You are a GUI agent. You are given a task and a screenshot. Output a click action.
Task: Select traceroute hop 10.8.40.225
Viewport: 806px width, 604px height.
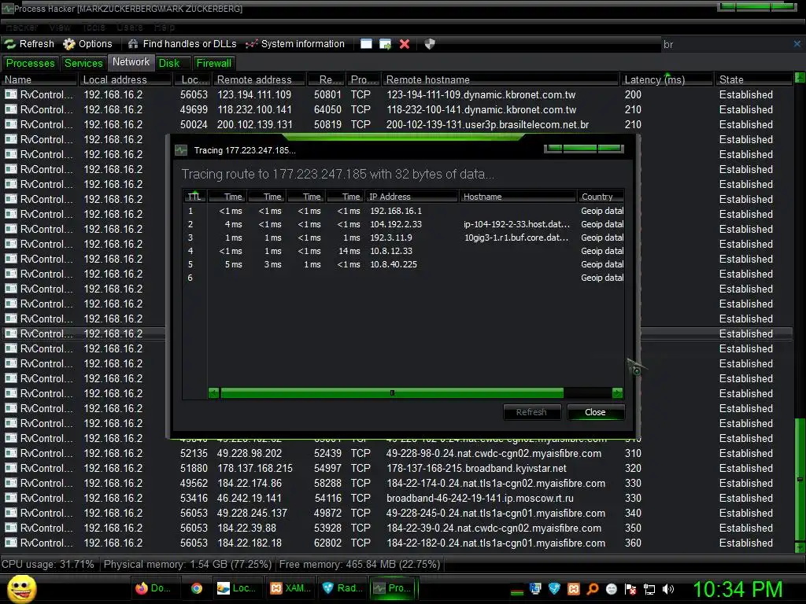pyautogui.click(x=404, y=264)
